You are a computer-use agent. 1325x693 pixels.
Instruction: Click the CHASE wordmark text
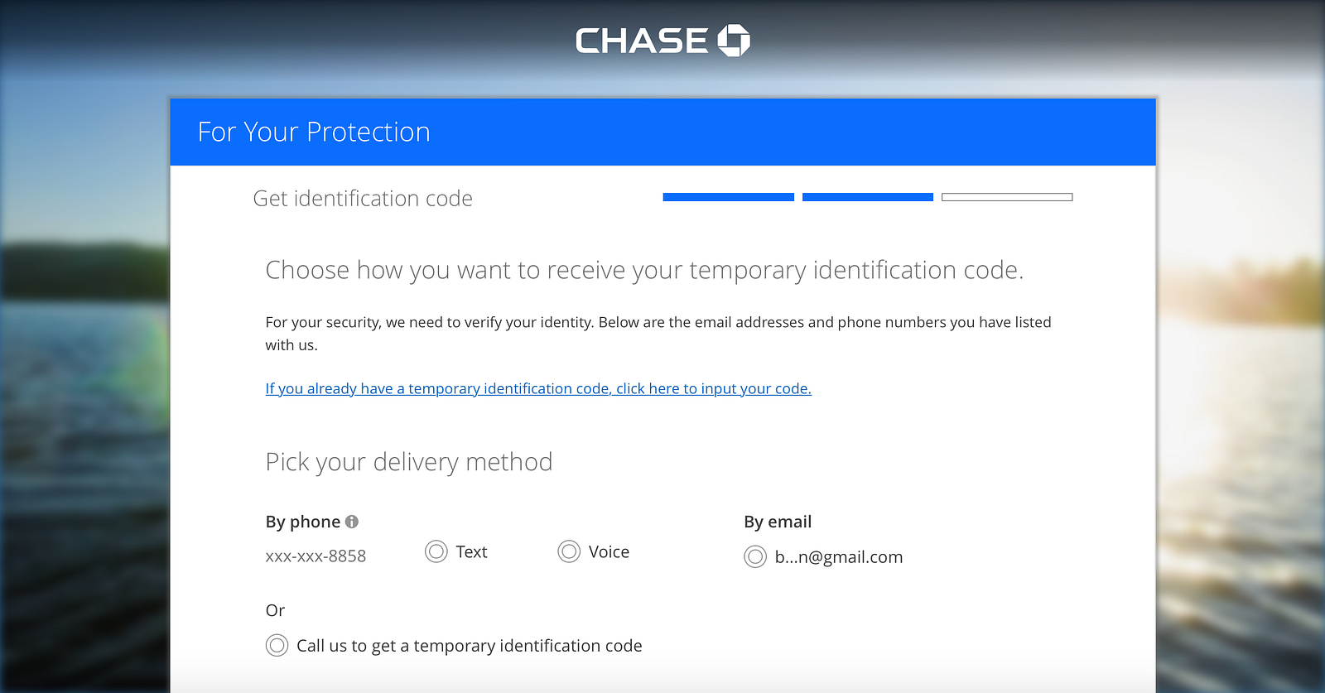point(642,41)
